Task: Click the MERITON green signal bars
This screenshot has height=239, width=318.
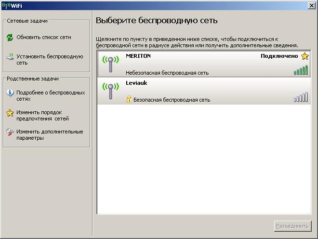Action: (301, 70)
